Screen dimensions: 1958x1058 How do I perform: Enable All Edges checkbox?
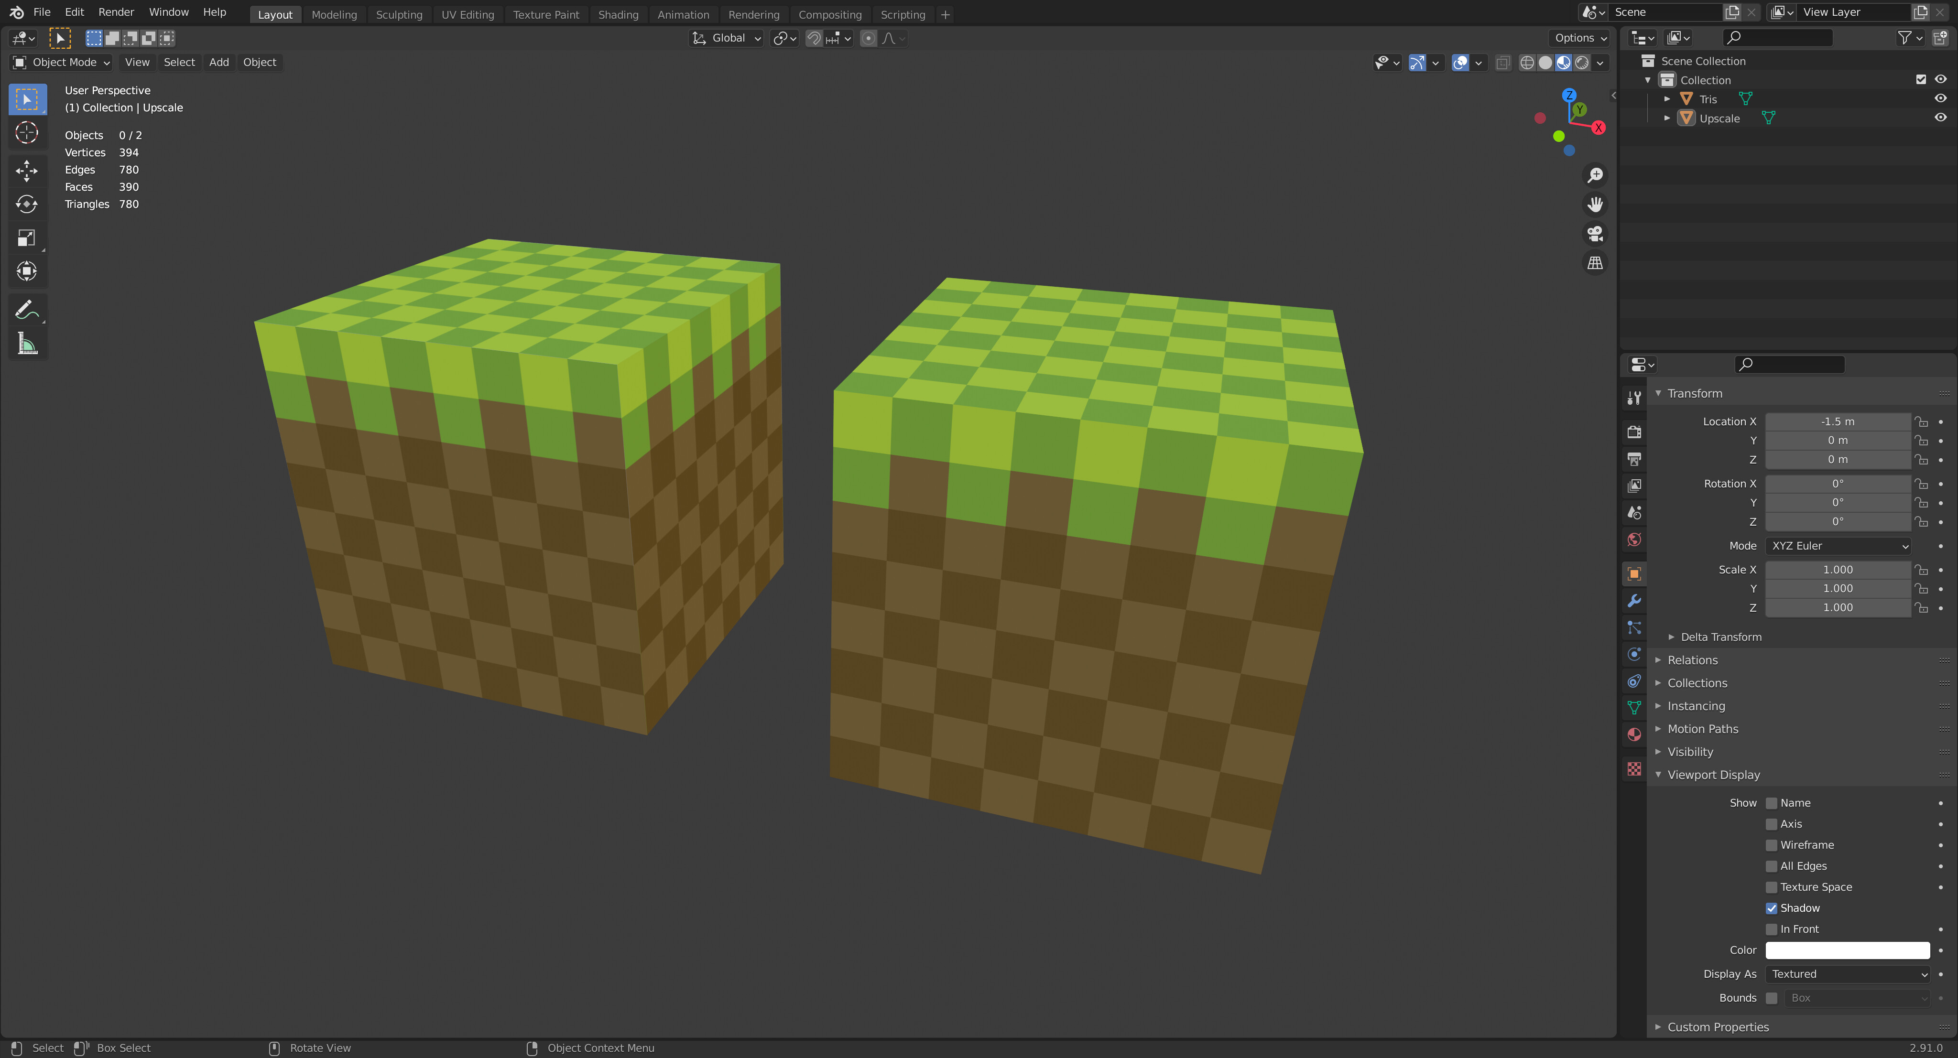1772,866
